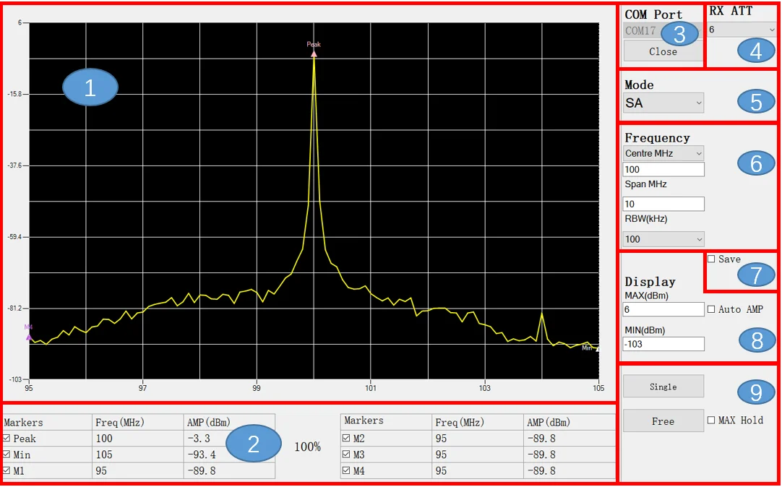Screen dimensions: 782x487
Task: Open the RX ATT dropdown showing 6
Action: (x=742, y=30)
